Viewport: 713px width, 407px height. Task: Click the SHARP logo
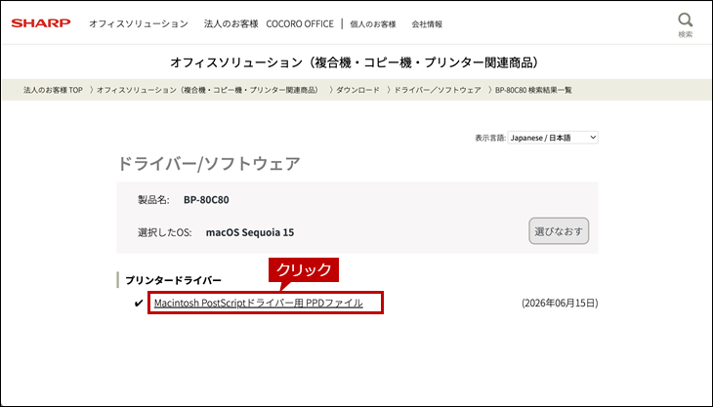(41, 23)
